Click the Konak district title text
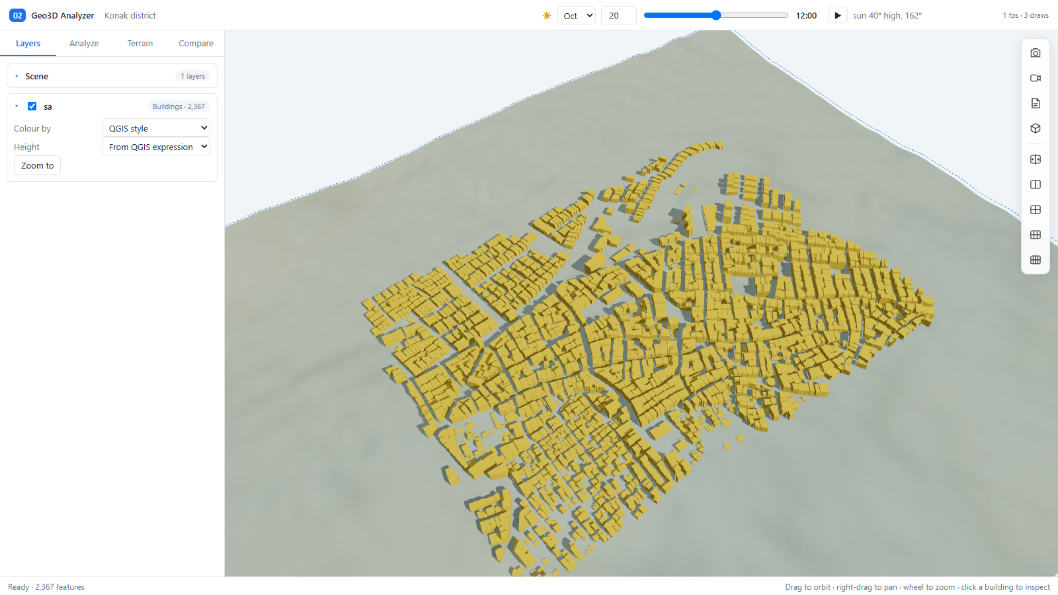Image resolution: width=1058 pixels, height=595 pixels. (130, 15)
